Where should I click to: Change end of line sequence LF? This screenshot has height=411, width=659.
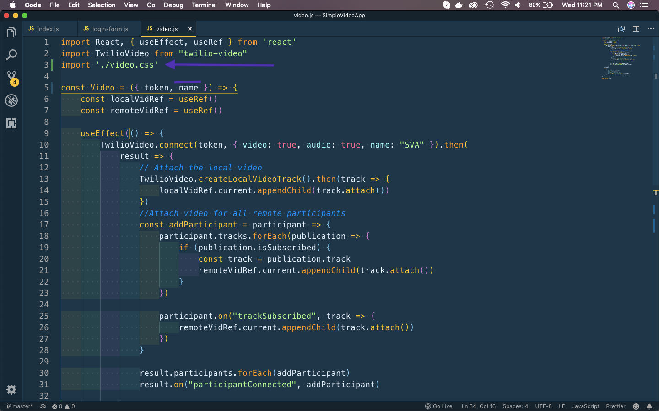pos(562,406)
